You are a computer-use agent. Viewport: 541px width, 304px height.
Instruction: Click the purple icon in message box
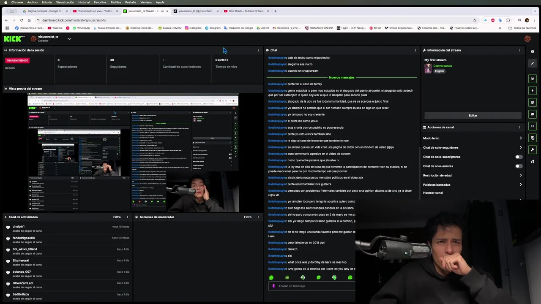(273, 286)
